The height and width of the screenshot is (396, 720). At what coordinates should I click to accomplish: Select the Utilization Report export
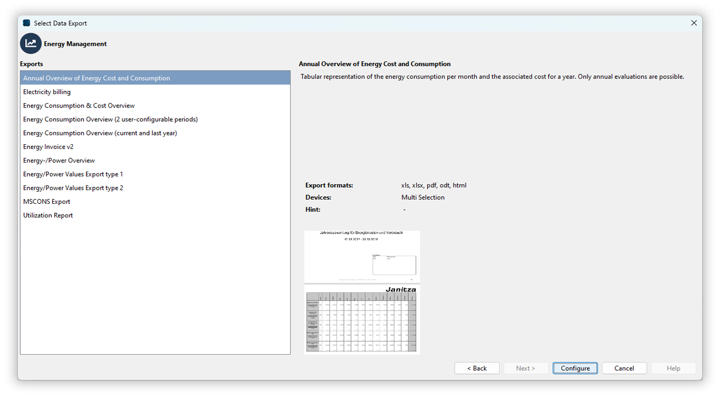[48, 215]
